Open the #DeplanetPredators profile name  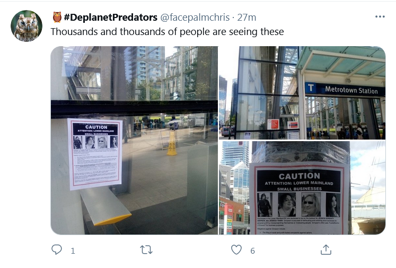[111, 17]
